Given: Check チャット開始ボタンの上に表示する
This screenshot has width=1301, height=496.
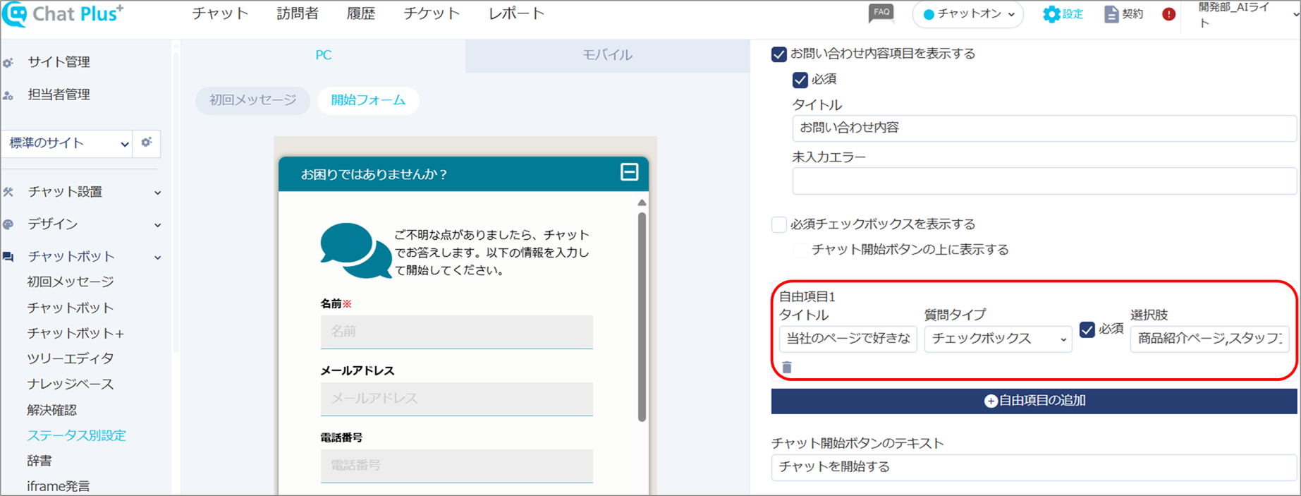Looking at the screenshot, I should [800, 250].
